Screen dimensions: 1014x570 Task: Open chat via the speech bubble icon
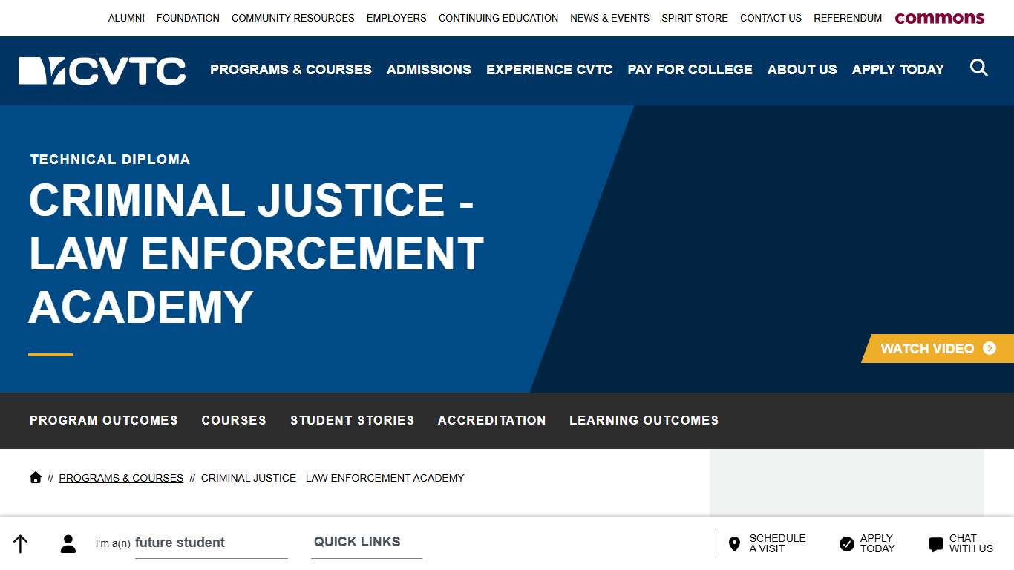[x=935, y=543]
